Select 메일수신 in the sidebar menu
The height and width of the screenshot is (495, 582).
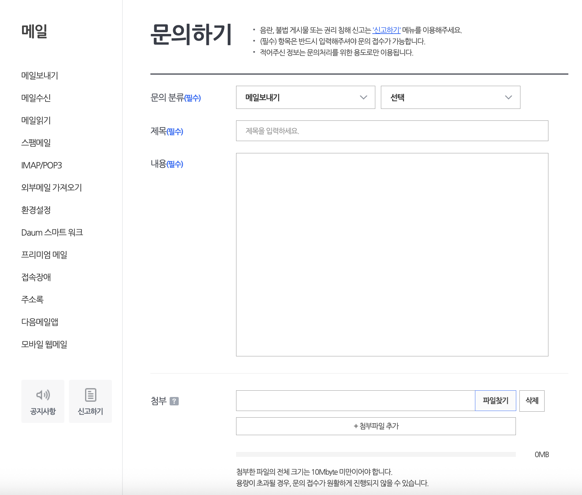[35, 98]
